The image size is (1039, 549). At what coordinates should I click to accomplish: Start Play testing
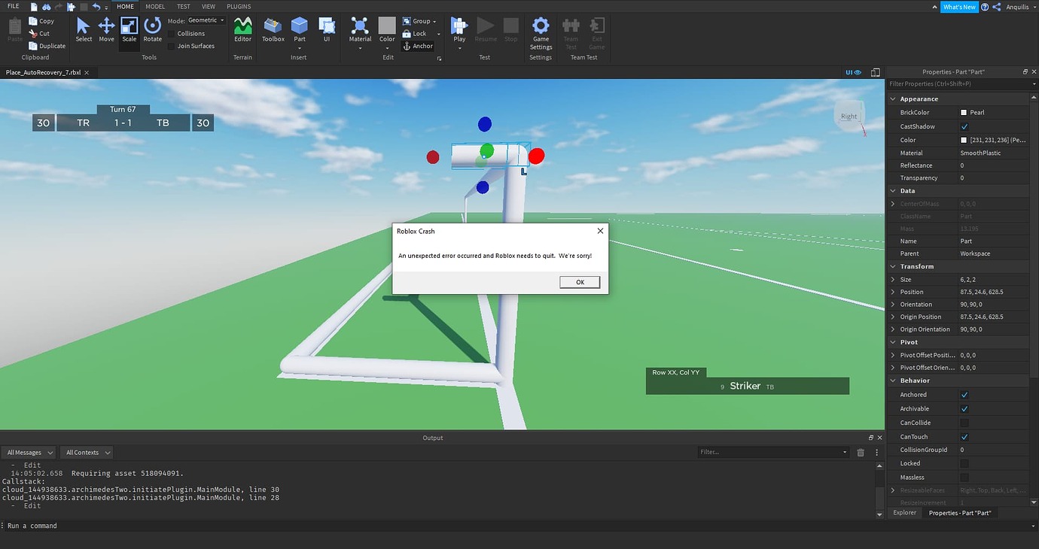tap(459, 30)
